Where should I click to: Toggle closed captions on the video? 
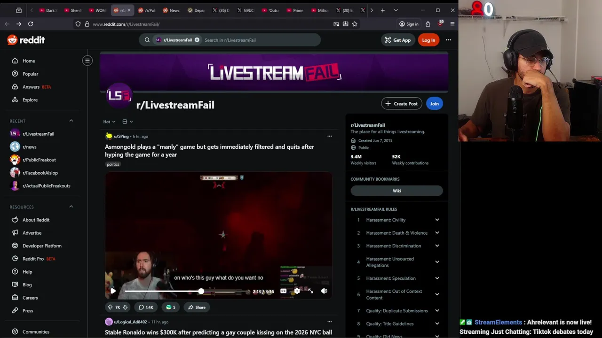(x=283, y=291)
